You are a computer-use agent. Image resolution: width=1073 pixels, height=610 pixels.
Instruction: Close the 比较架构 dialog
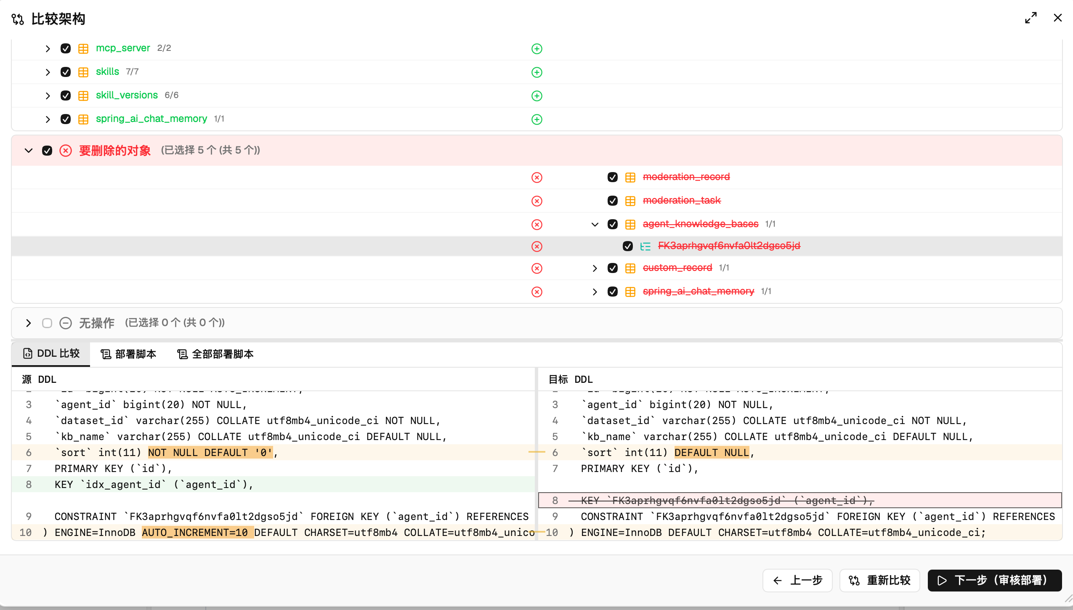pos(1057,18)
